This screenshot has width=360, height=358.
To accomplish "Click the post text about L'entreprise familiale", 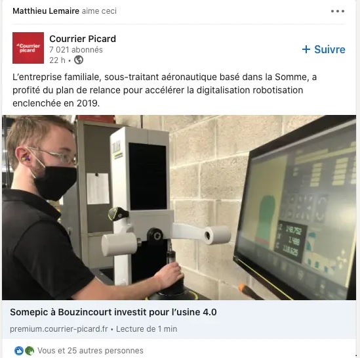I will pos(165,90).
